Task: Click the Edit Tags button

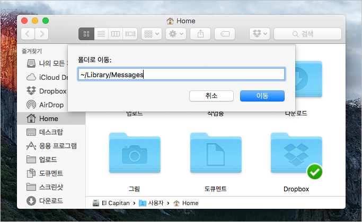Action: [225, 34]
